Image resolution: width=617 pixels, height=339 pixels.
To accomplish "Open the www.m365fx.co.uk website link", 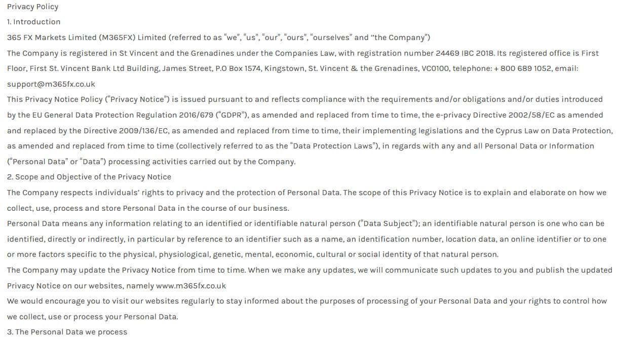I will tap(191, 286).
